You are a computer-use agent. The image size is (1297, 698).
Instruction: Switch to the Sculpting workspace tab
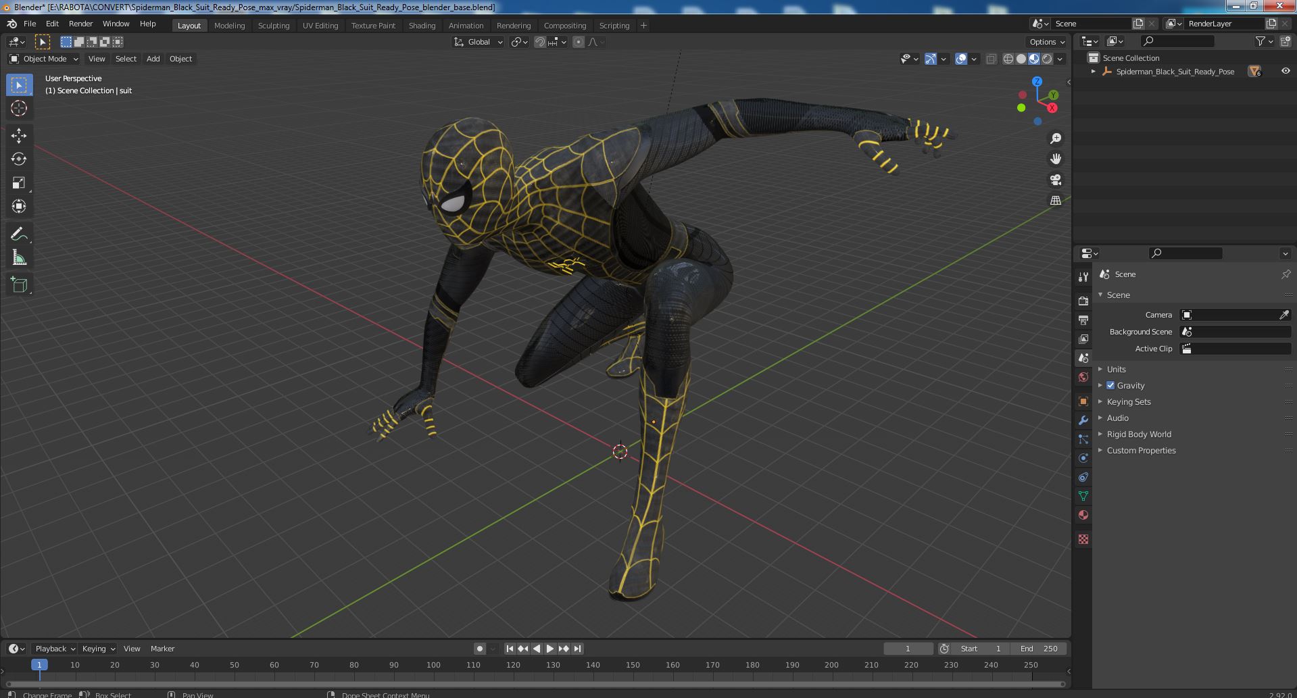(x=274, y=26)
